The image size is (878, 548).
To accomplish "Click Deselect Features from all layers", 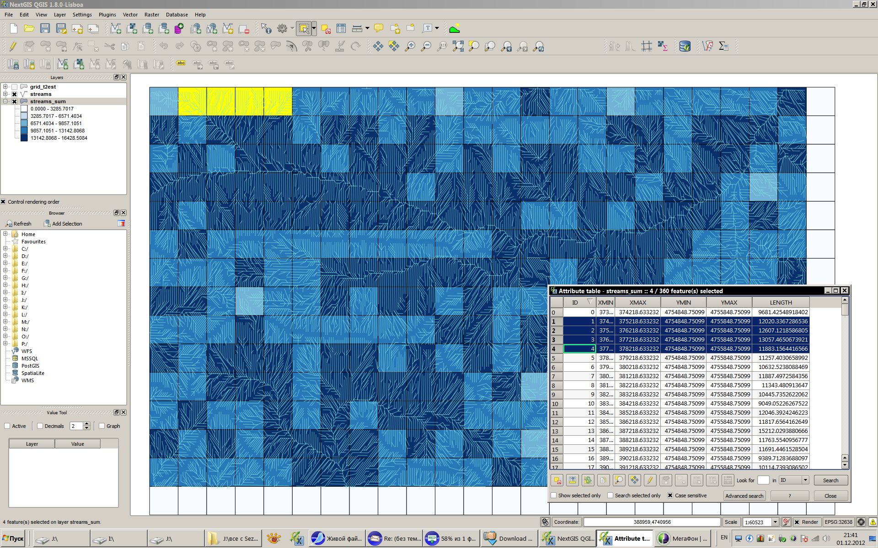I will [x=326, y=28].
